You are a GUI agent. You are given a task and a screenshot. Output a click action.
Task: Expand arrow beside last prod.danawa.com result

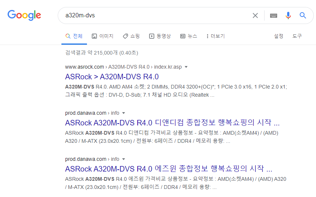click(x=124, y=159)
